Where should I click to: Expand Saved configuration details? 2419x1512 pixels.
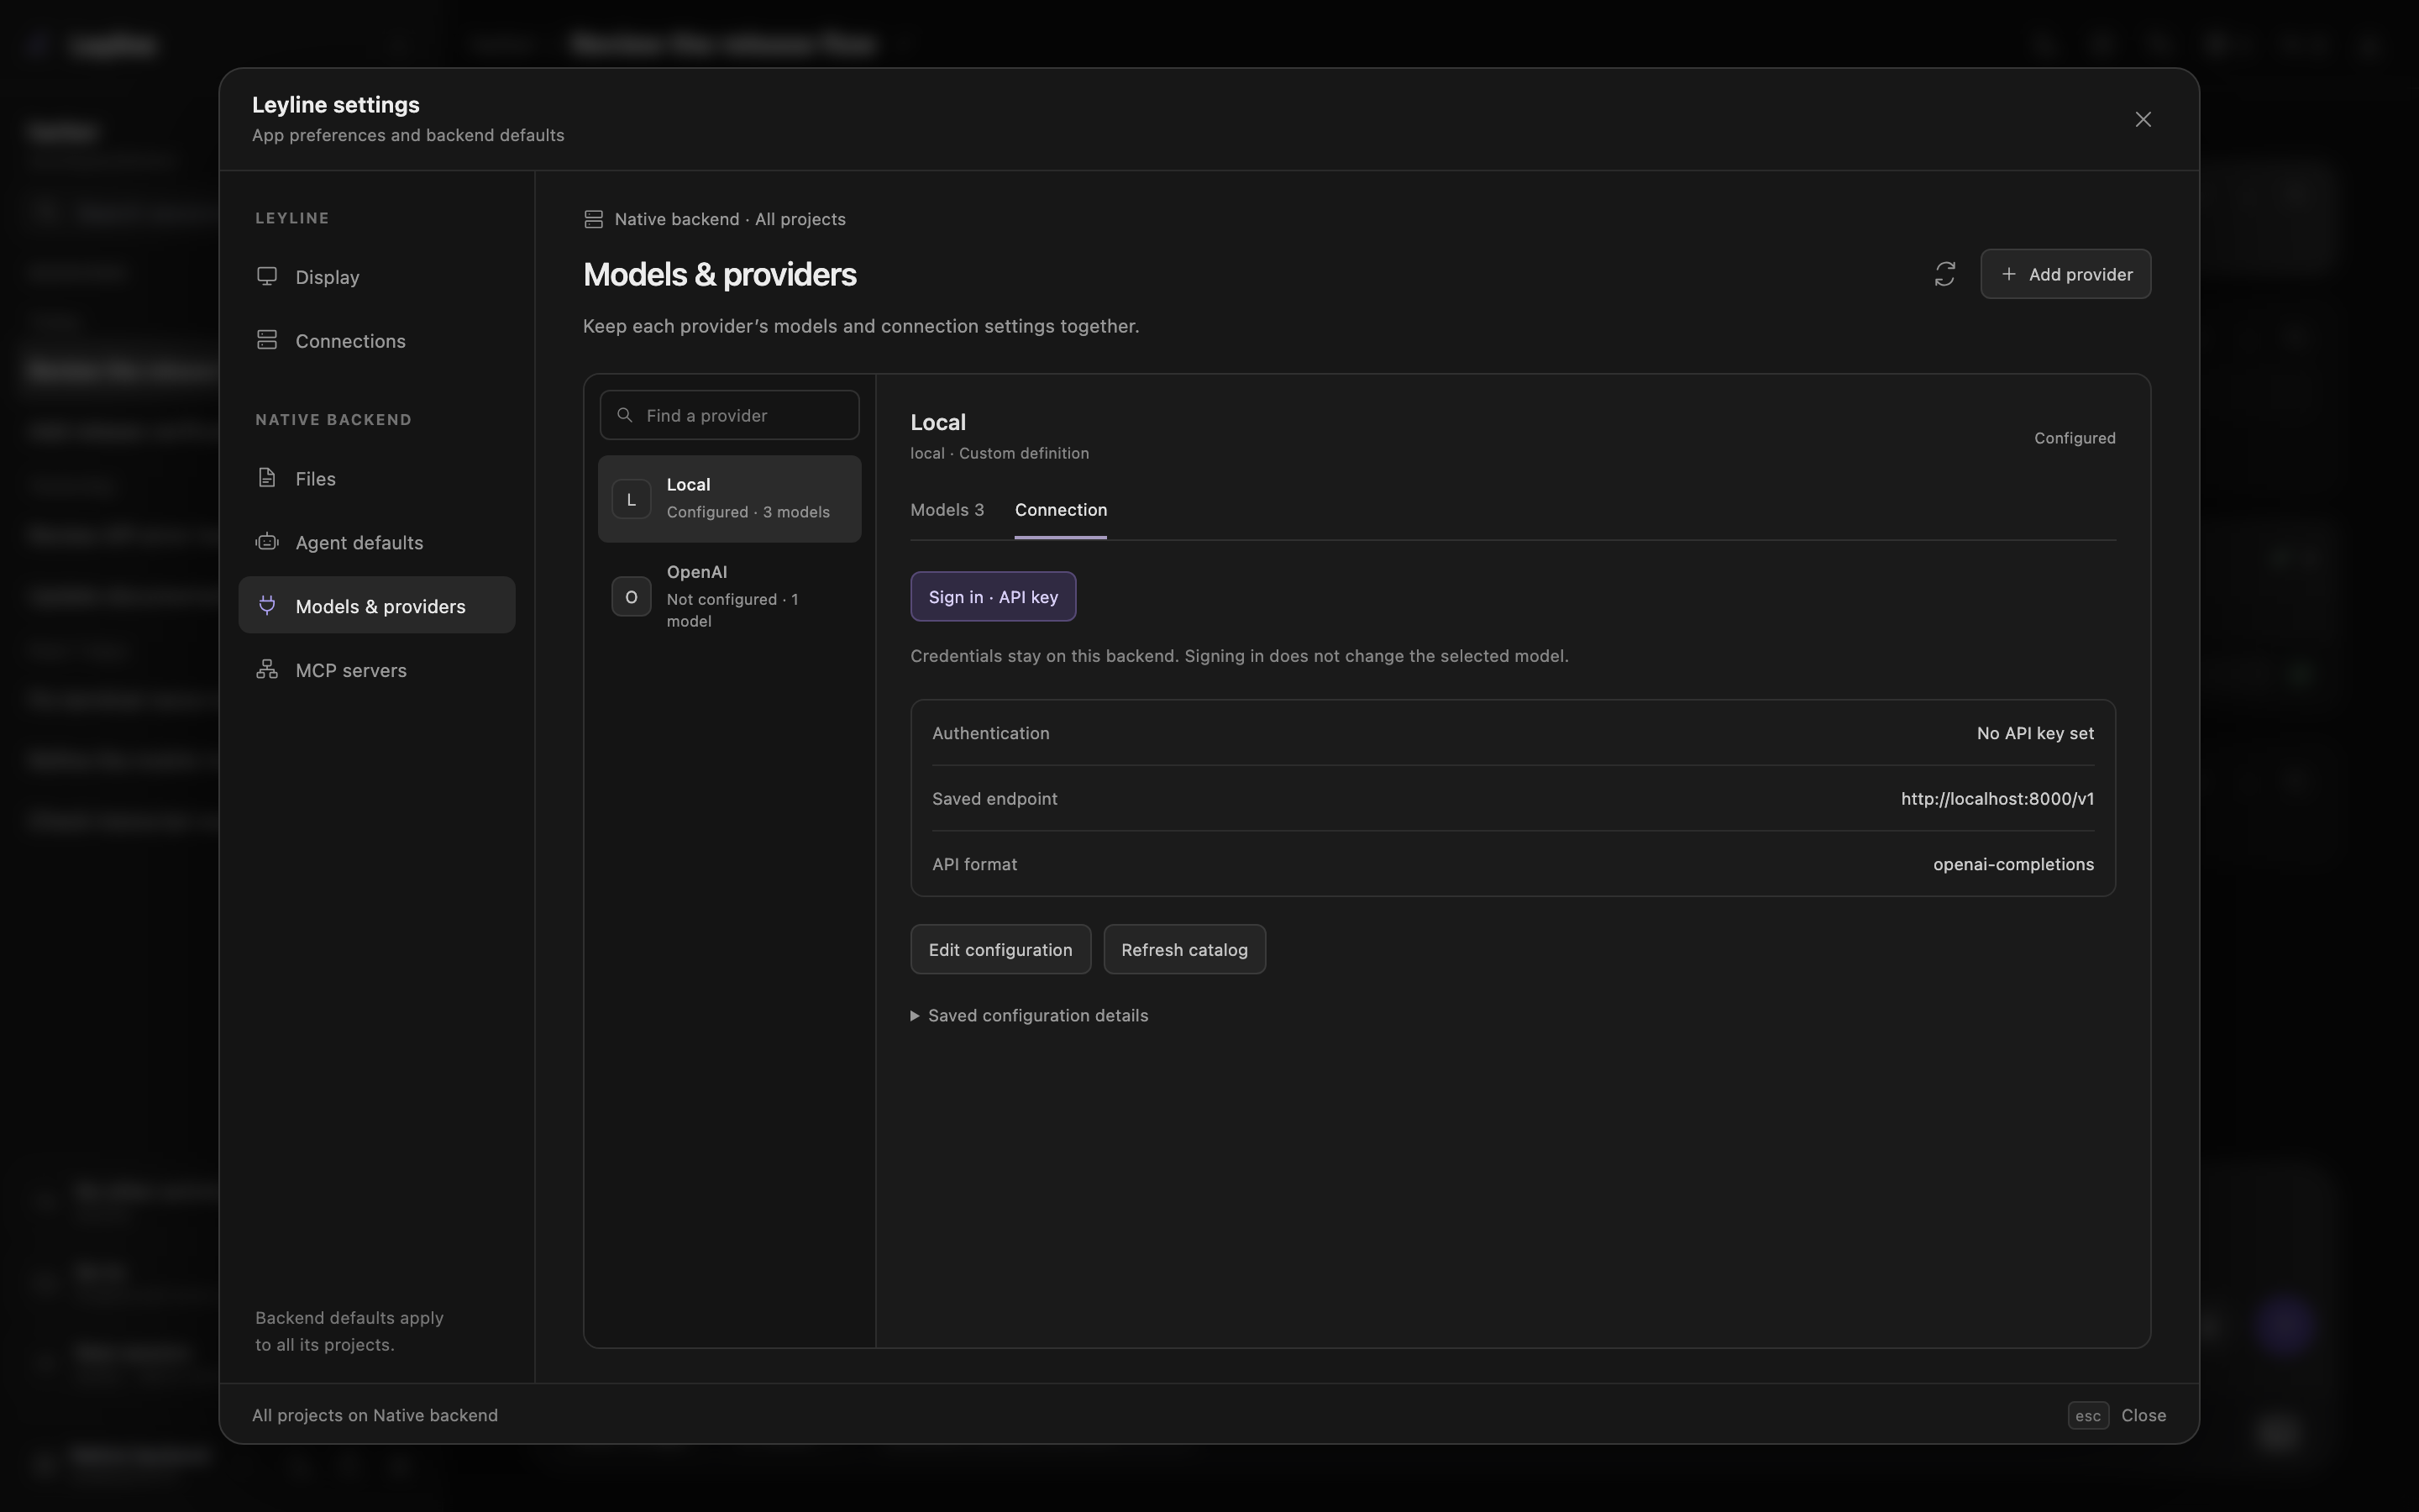[1029, 1016]
